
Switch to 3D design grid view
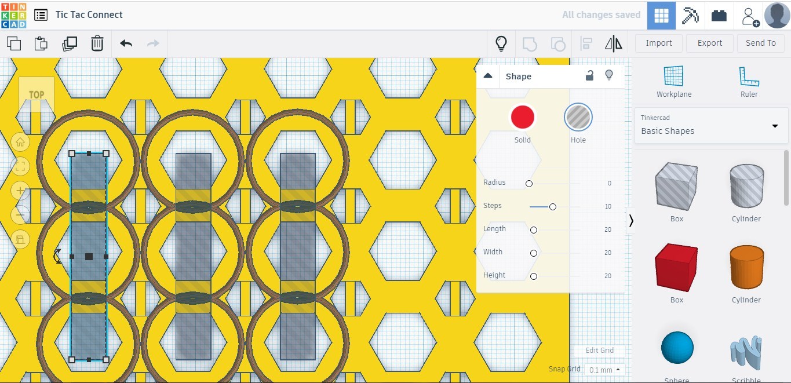(661, 16)
